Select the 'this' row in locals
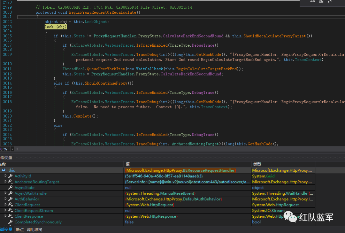 tap(157, 170)
